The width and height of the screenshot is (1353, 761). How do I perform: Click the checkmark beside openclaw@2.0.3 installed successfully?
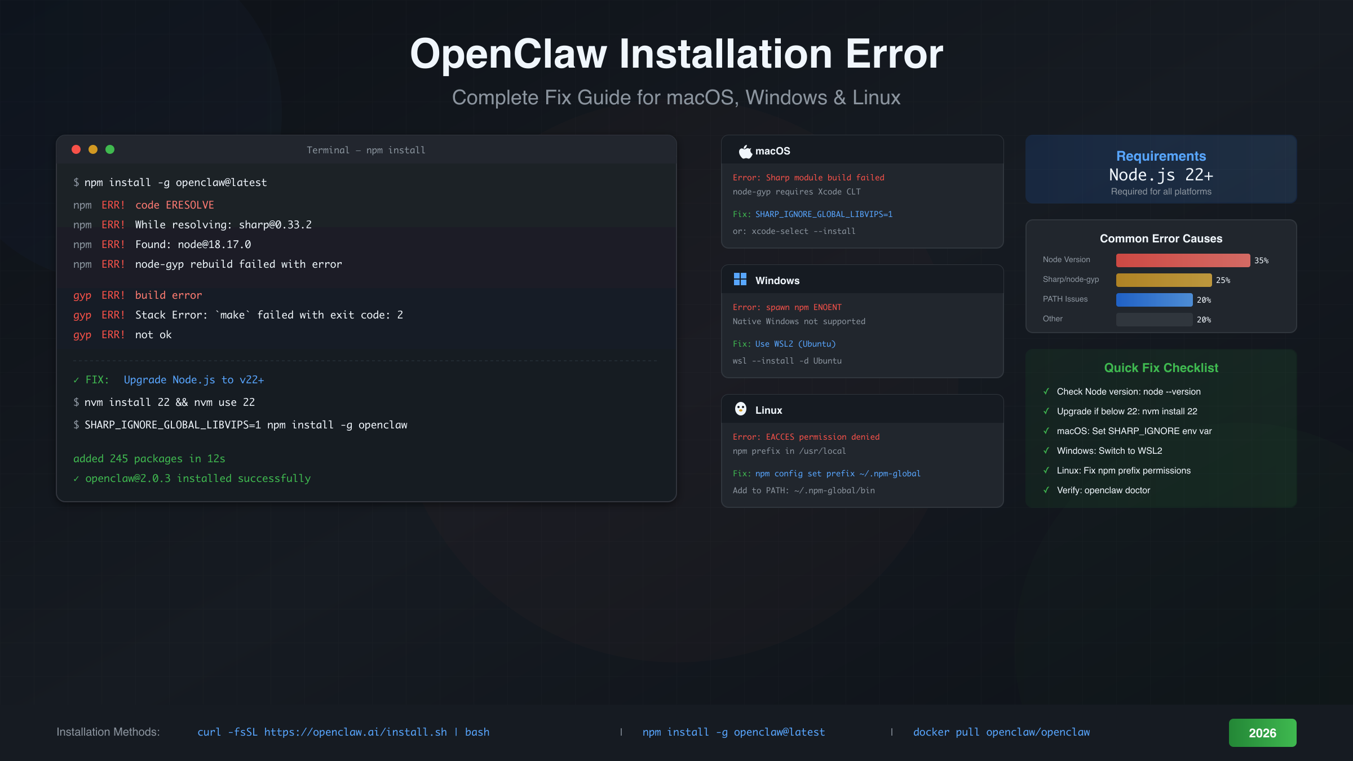tap(76, 478)
